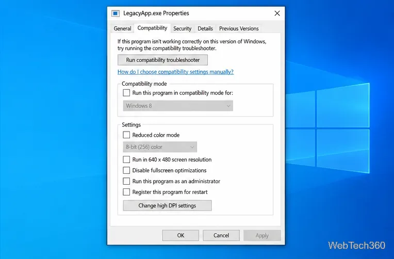Enable Run this program as an administrator
This screenshot has height=259, width=394.
(126, 181)
